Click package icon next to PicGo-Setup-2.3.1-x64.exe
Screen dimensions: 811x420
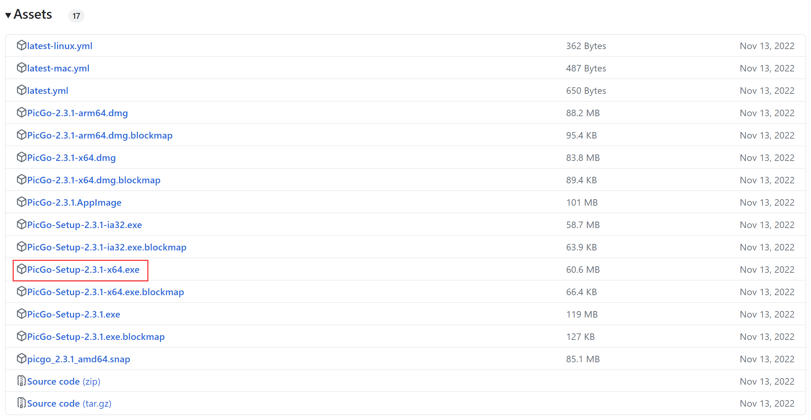22,269
